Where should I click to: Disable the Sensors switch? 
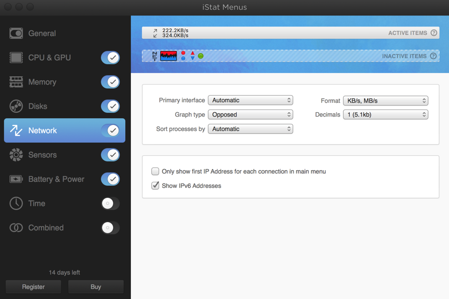pos(110,155)
